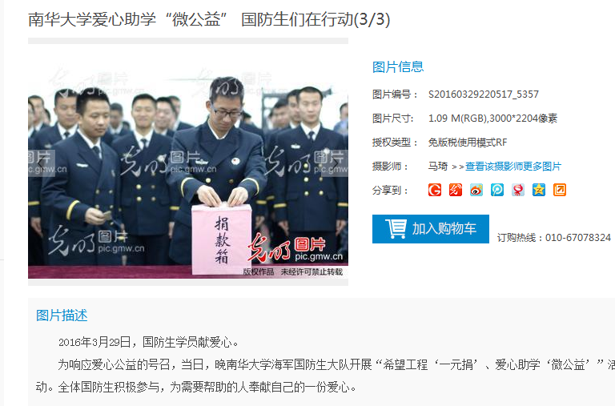This screenshot has height=406, width=615.
Task: Click the gray progress bar above photo
Action: [x=188, y=41]
